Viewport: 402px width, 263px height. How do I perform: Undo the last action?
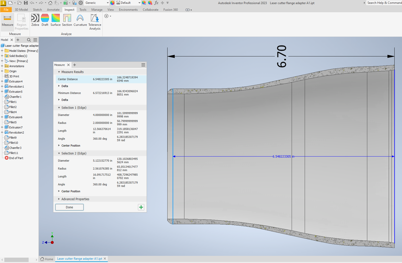32,3
